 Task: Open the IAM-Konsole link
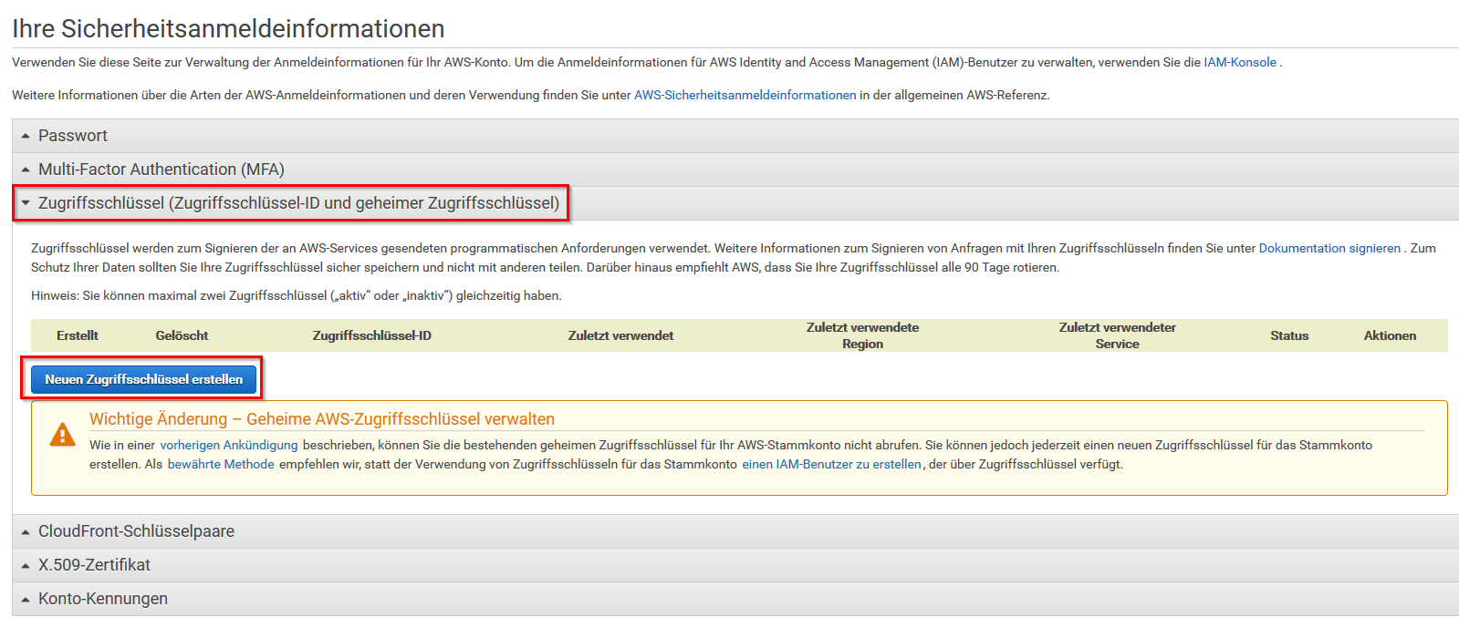(x=1239, y=62)
